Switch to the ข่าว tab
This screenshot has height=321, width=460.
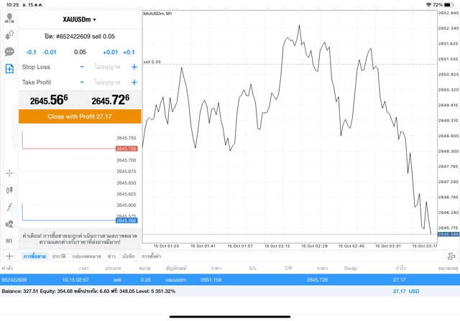point(111,256)
